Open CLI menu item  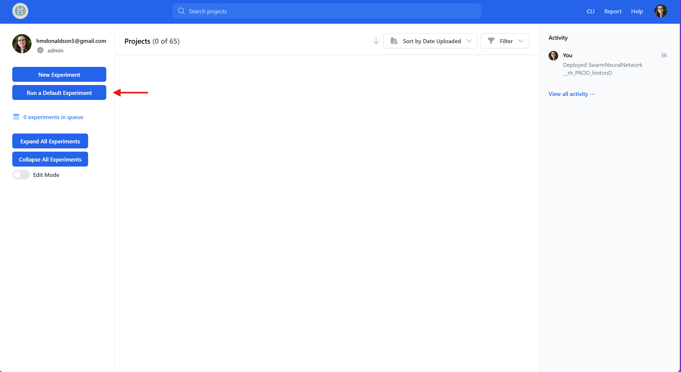click(590, 11)
